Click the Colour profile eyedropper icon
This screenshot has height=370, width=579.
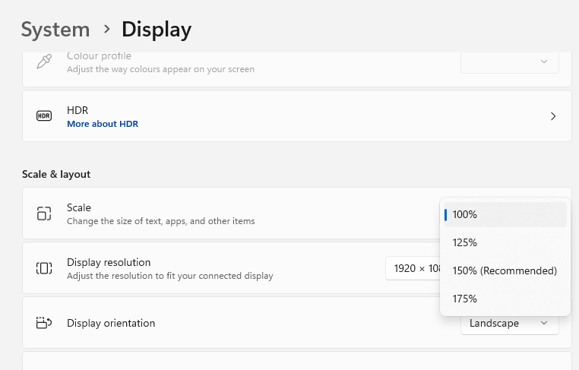click(44, 62)
